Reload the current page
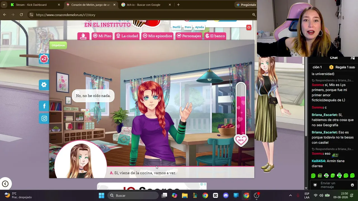The width and height of the screenshot is (358, 201). (x=21, y=15)
